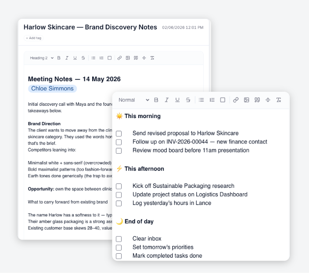Check off Send revised proposal to Harlow Skincare
The height and width of the screenshot is (273, 309).
[119, 133]
